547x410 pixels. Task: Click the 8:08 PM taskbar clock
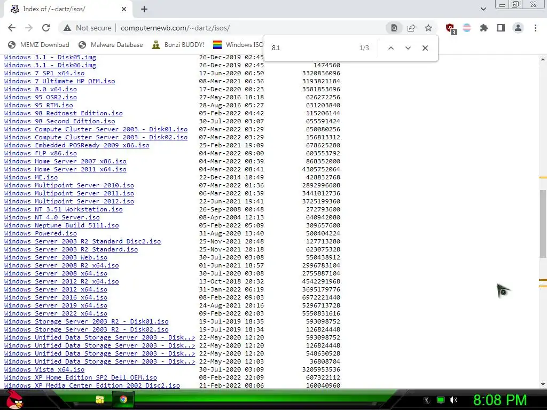500,400
